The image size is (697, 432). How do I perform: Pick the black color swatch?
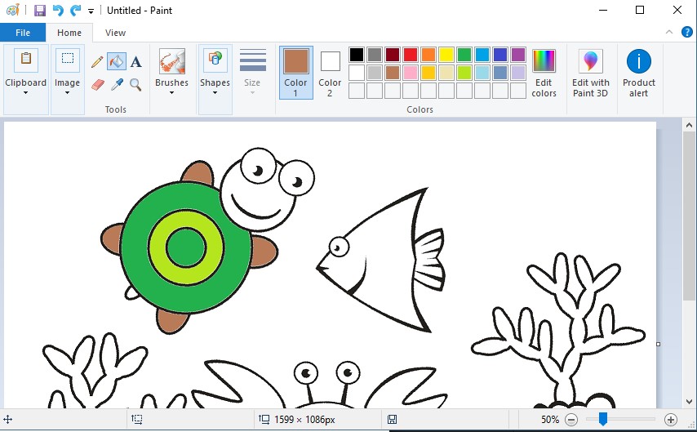click(357, 55)
